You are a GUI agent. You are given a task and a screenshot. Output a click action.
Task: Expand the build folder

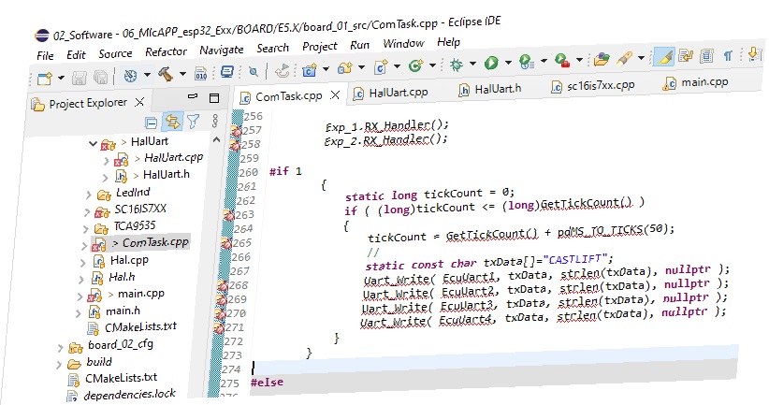pyautogui.click(x=59, y=366)
